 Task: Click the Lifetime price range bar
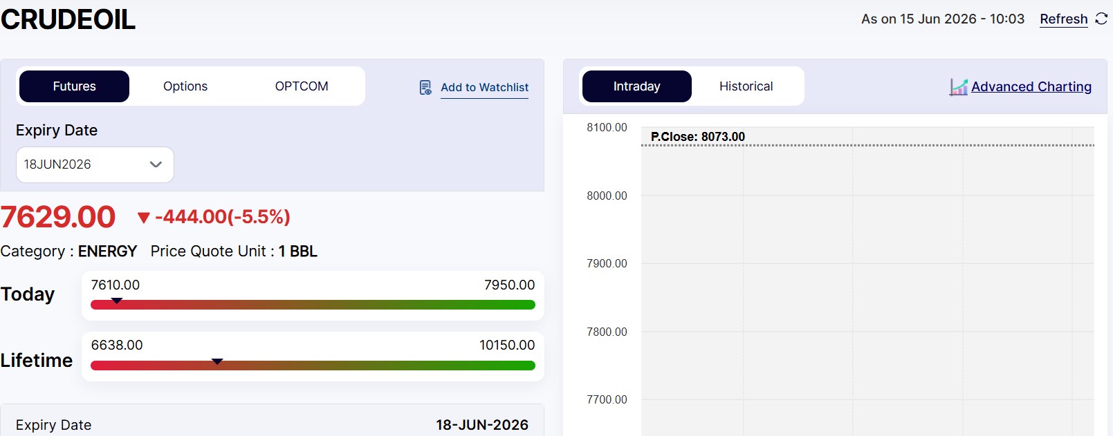tap(313, 366)
